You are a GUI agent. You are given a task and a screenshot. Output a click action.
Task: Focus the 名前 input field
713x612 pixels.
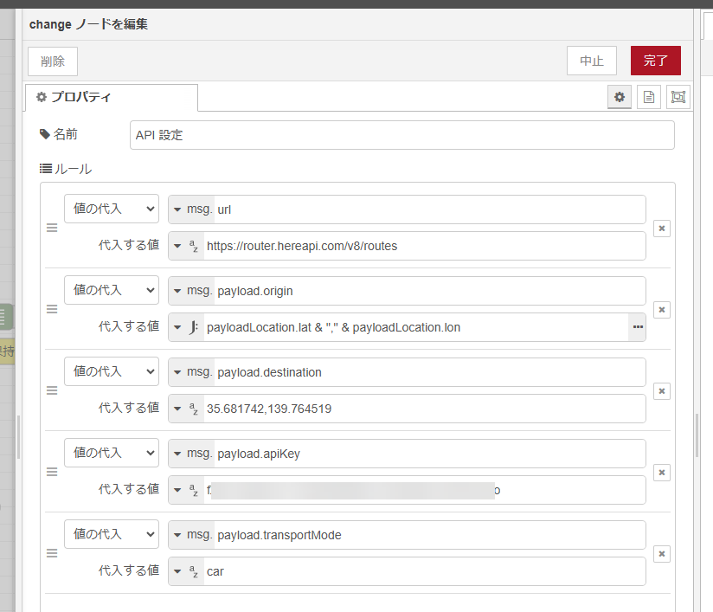pyautogui.click(x=401, y=135)
